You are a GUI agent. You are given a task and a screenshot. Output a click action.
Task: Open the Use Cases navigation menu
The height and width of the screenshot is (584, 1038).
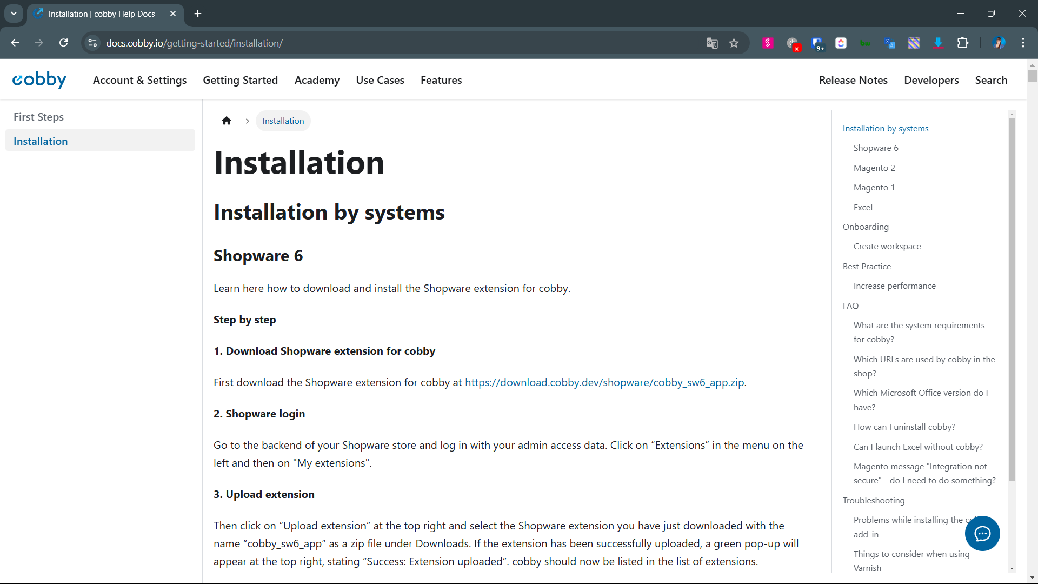tap(380, 80)
